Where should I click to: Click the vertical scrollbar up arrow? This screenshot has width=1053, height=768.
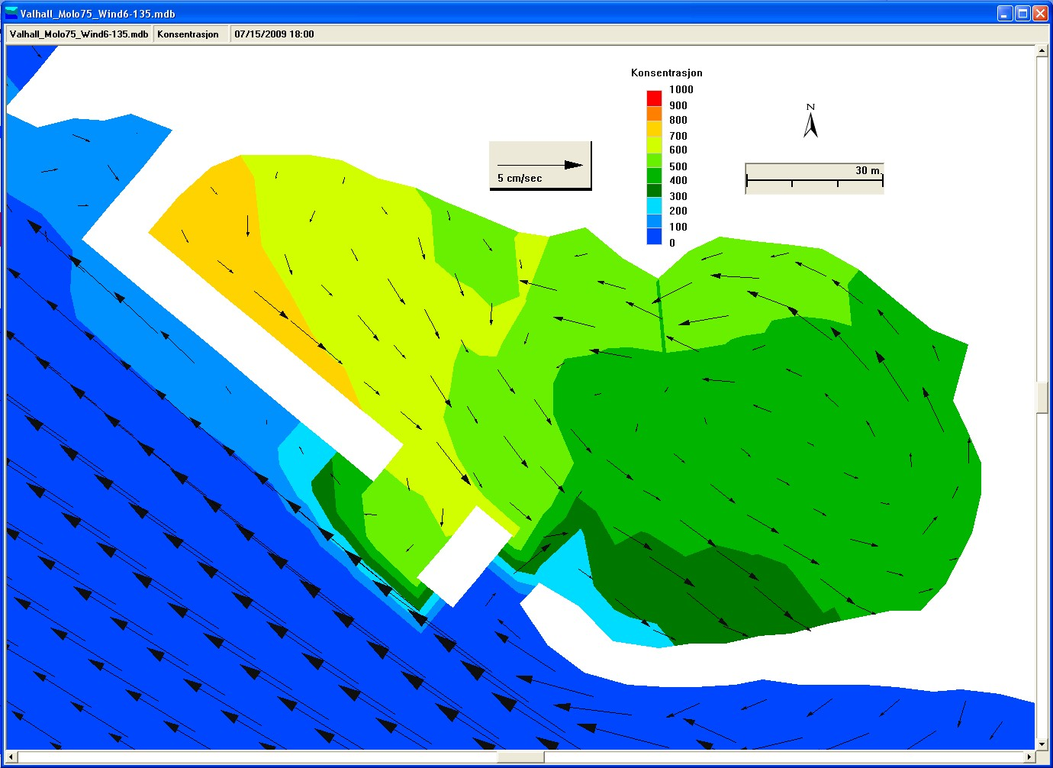[x=1042, y=50]
